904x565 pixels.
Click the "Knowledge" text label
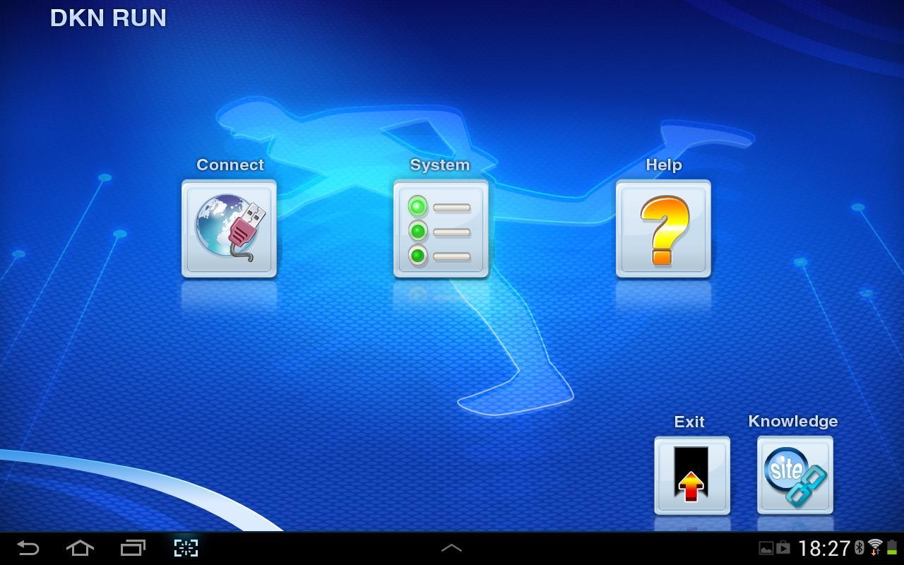coord(792,421)
